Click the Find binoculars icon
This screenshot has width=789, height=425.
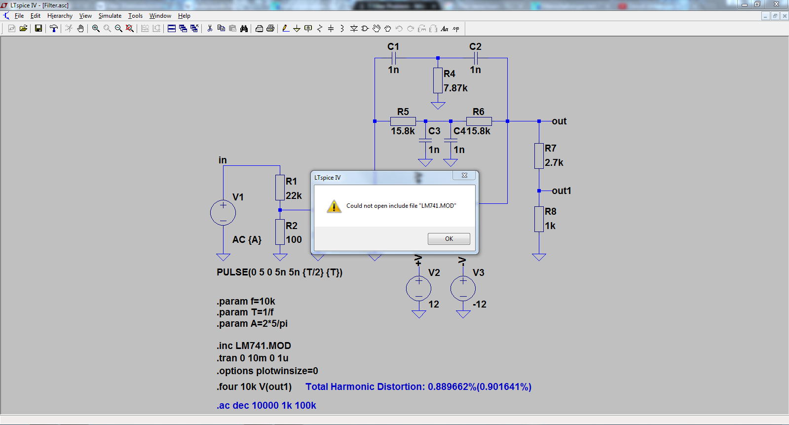[244, 29]
